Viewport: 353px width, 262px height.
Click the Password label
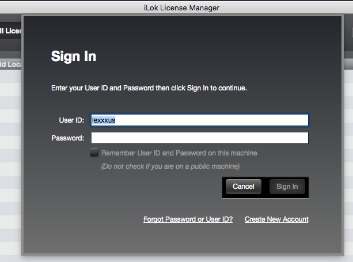(68, 138)
